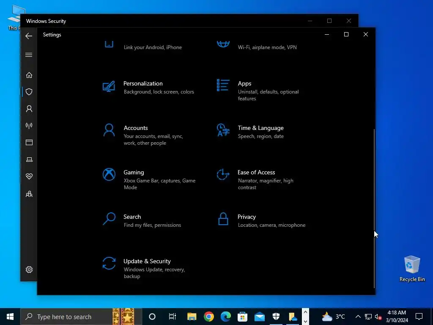Expand the Windows Security hamburger menu

29,55
